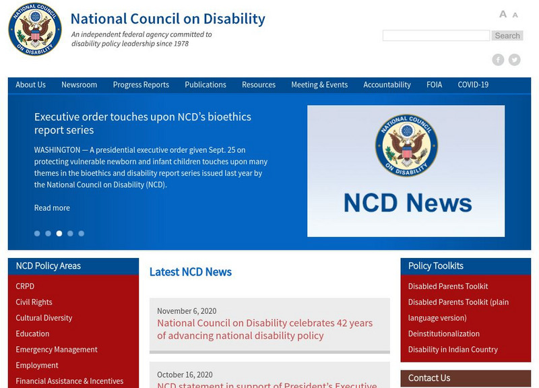The image size is (539, 388).
Task: Open the executive order bioethics headline
Action: coord(143,123)
